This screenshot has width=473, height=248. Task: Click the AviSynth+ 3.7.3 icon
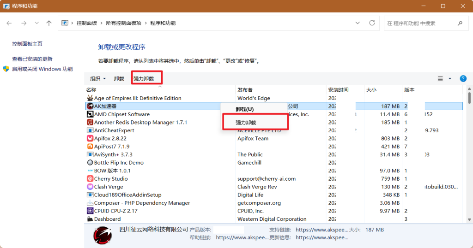point(90,154)
